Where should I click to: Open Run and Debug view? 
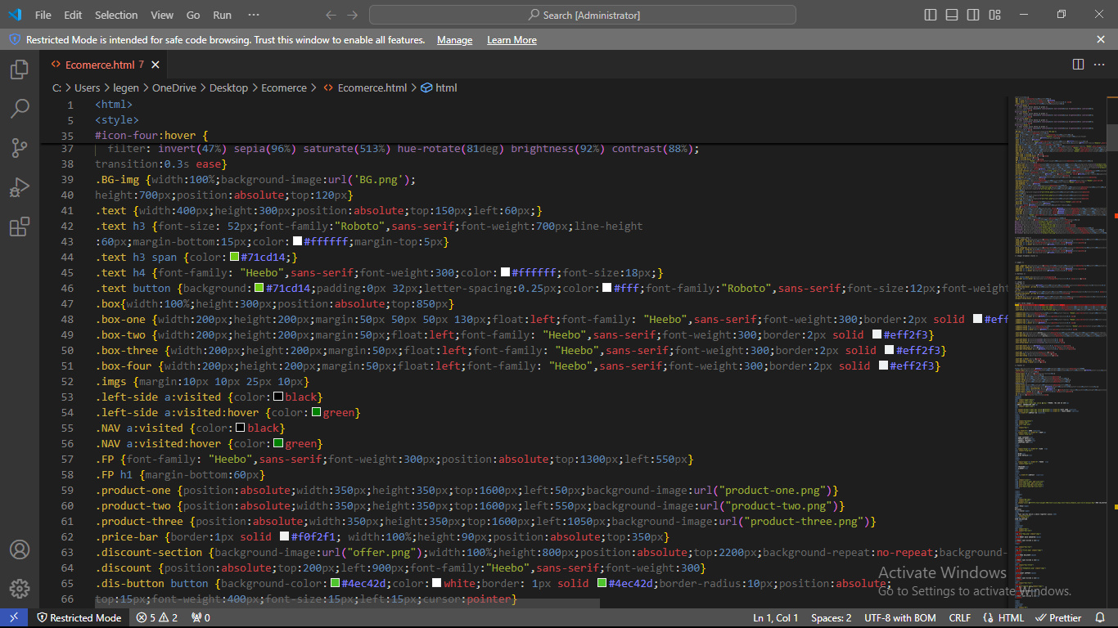20,187
